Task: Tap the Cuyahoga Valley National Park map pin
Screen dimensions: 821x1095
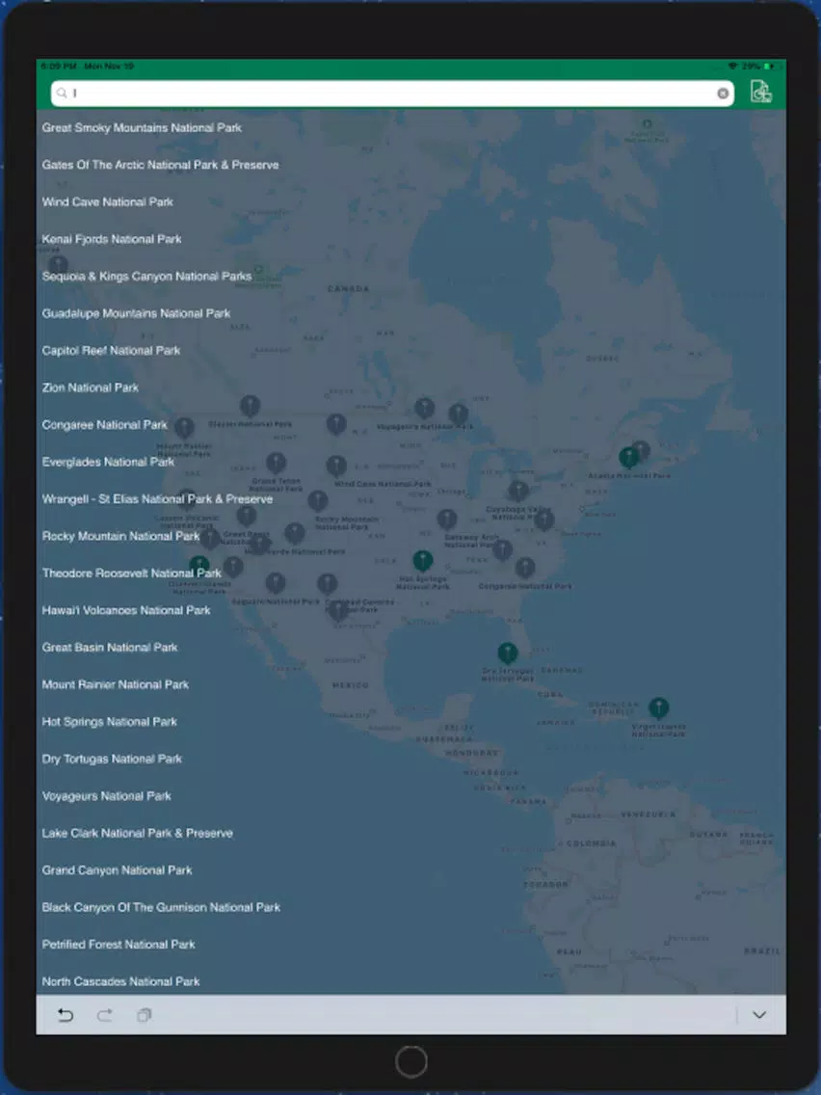Action: point(518,491)
